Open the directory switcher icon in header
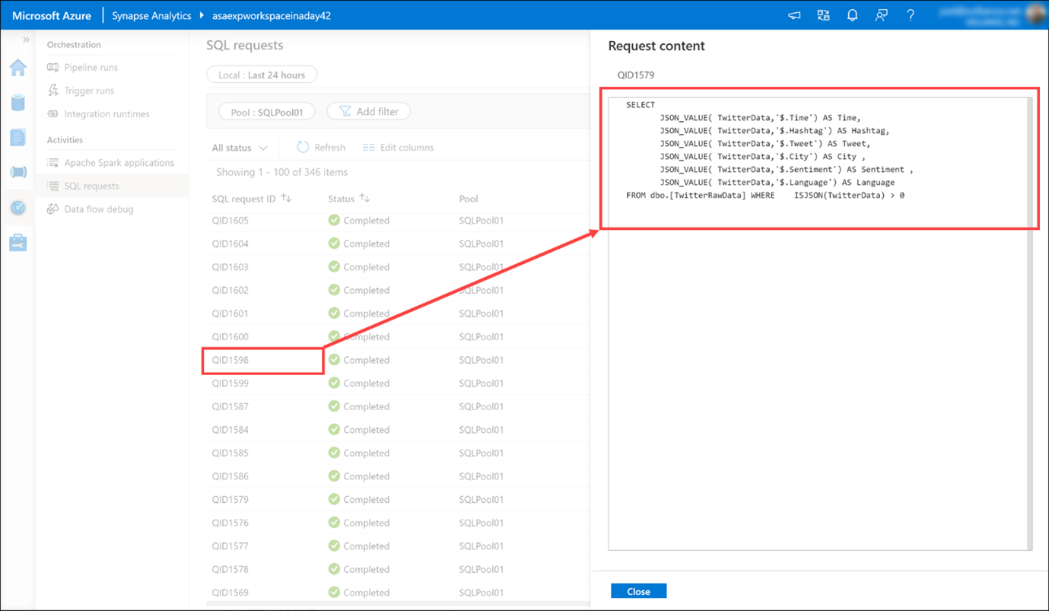 coord(823,15)
